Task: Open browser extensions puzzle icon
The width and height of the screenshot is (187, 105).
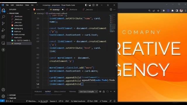Action: 172,10
